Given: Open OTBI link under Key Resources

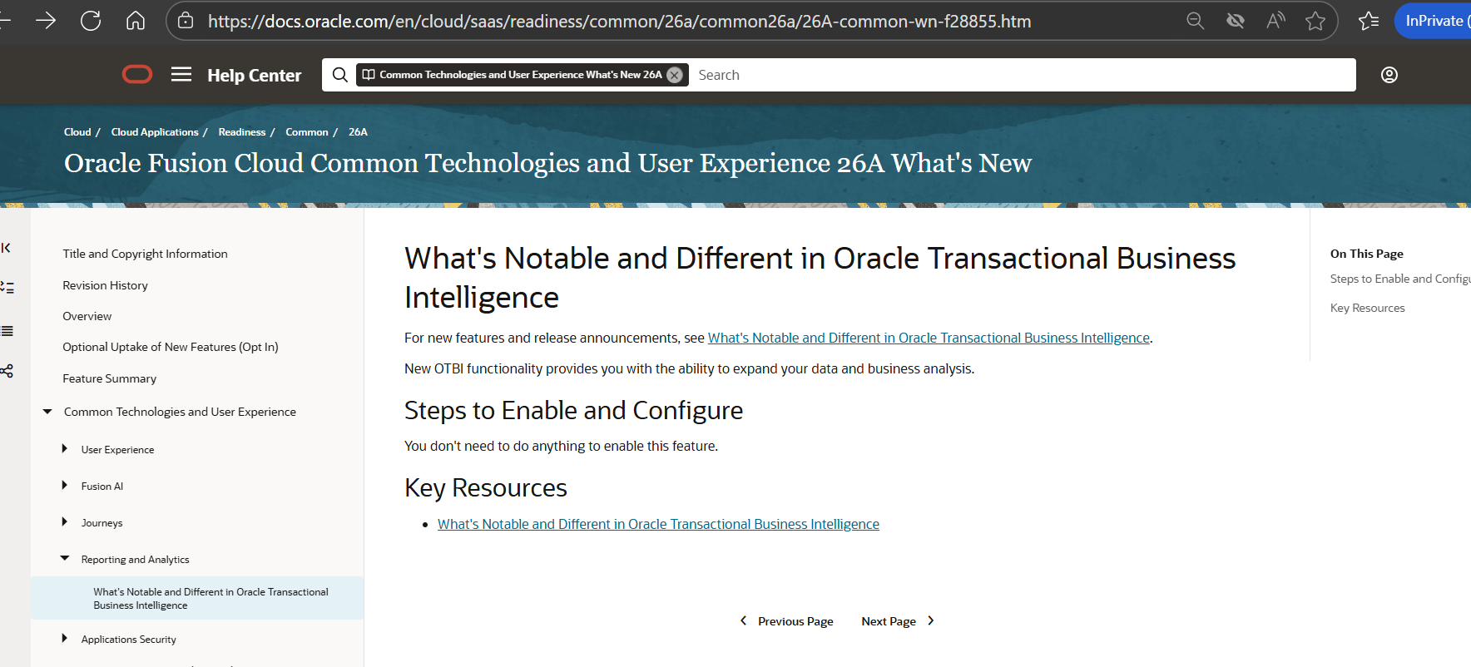Looking at the screenshot, I should click(658, 524).
